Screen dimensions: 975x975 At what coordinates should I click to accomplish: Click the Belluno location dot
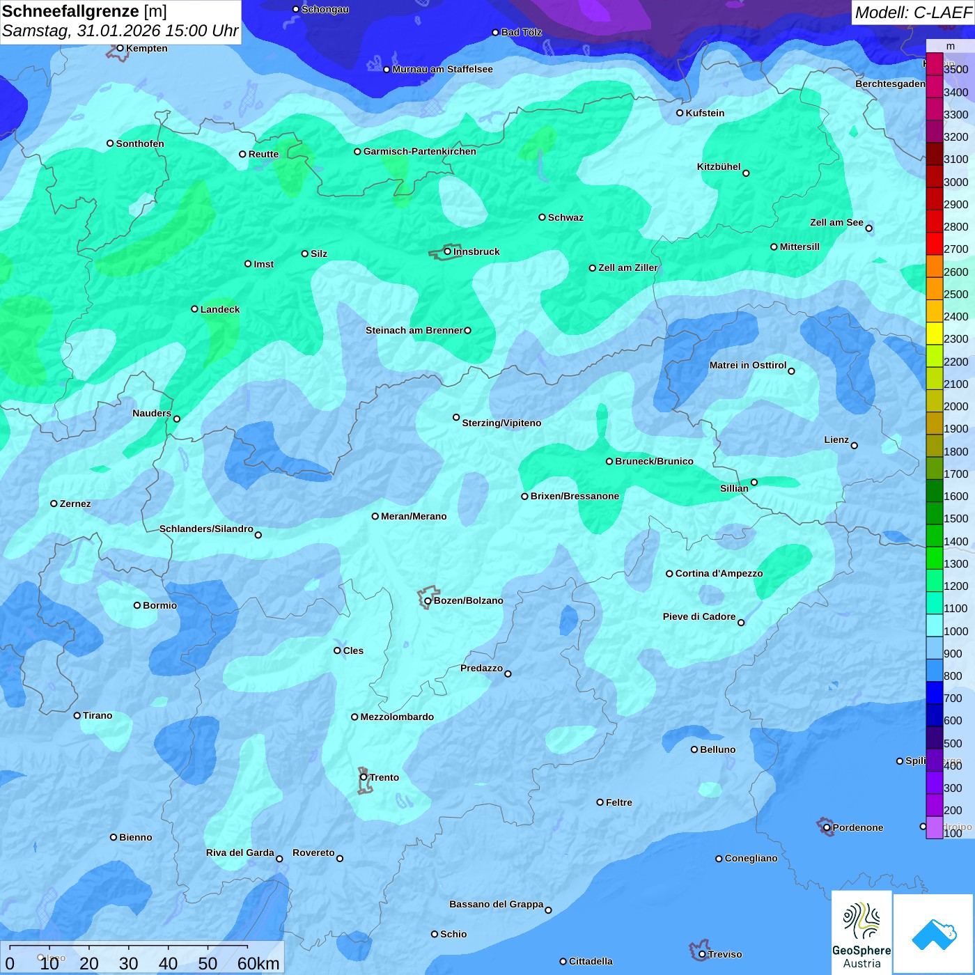[694, 749]
